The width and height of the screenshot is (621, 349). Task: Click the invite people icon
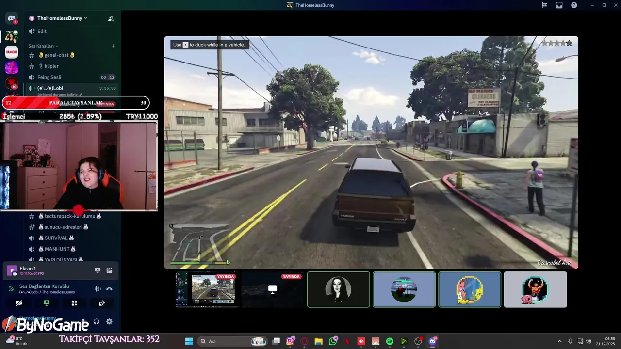click(x=111, y=18)
